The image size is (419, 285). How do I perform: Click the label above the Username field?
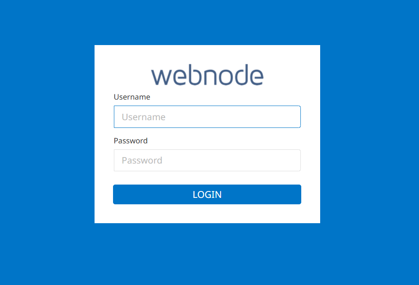(132, 97)
